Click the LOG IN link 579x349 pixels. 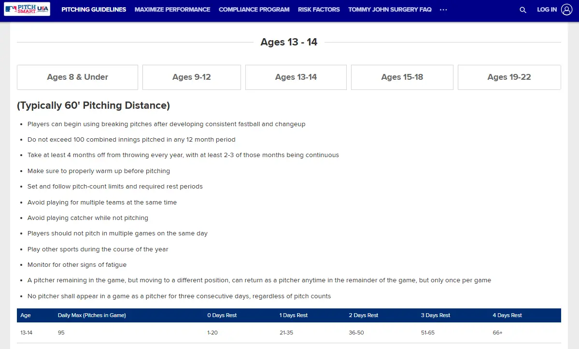point(547,10)
